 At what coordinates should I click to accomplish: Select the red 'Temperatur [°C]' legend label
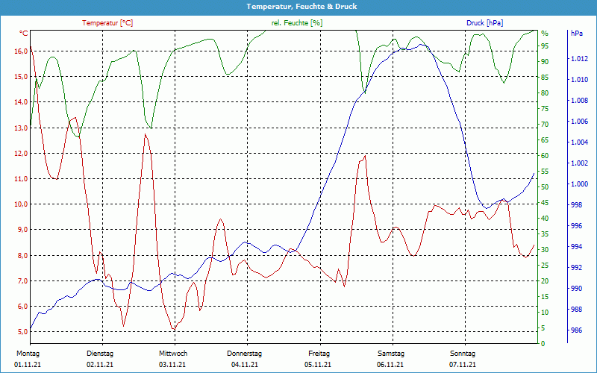point(107,23)
